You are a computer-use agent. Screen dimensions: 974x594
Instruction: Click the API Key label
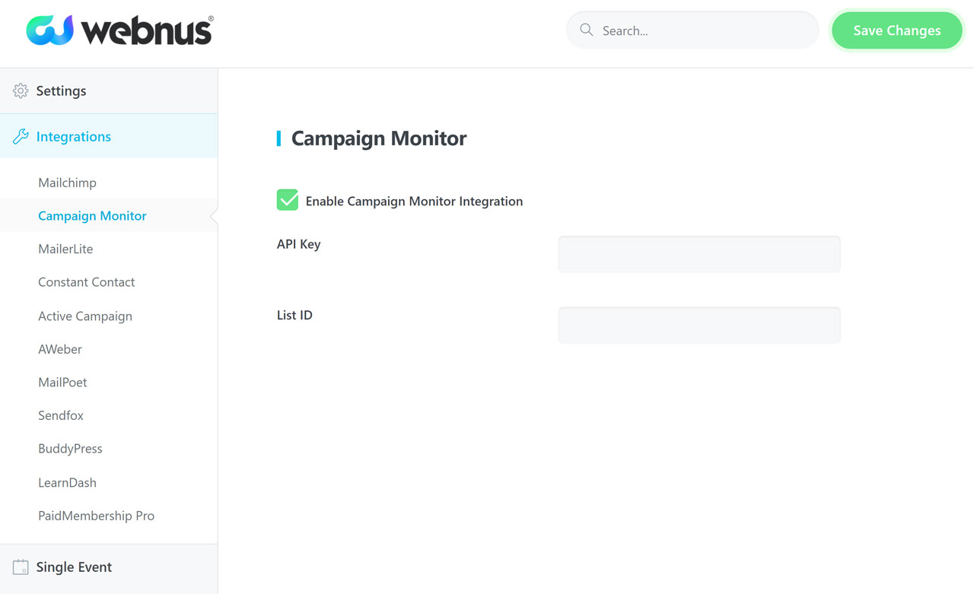298,244
